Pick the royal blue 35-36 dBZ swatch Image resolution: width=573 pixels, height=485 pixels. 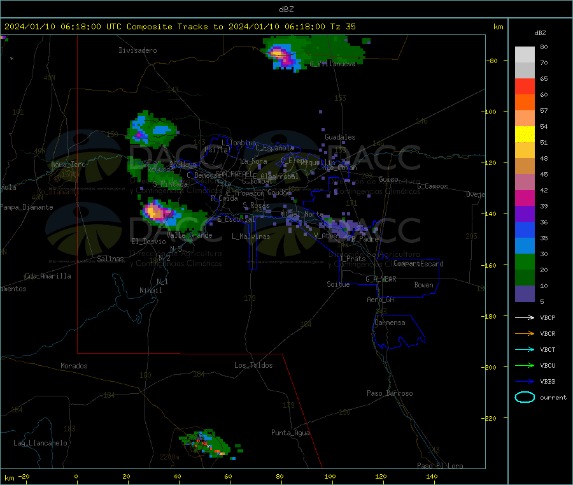pos(525,229)
